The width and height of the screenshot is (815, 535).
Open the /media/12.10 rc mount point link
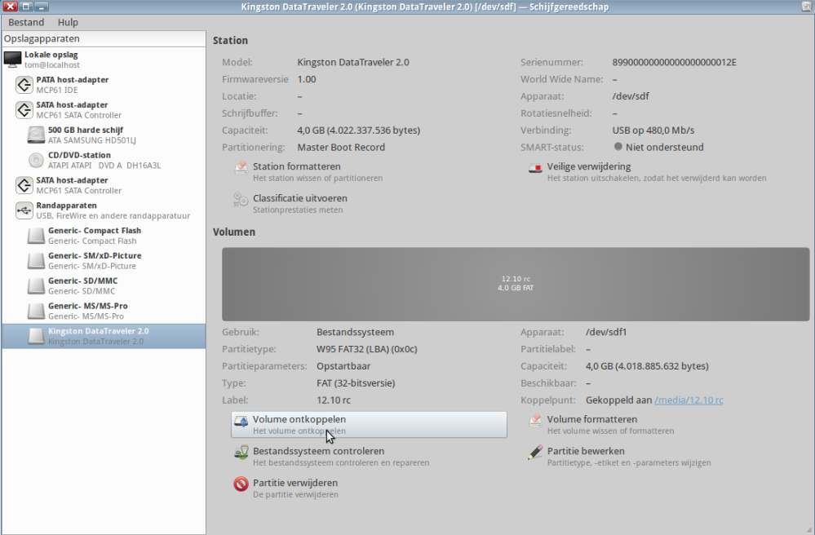pyautogui.click(x=689, y=400)
